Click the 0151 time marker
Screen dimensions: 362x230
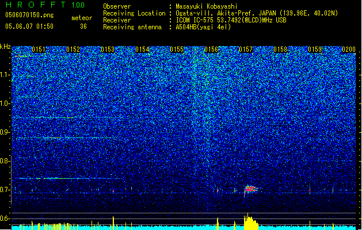[39, 49]
